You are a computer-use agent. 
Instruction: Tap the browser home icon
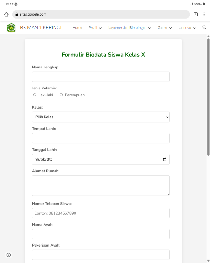[6, 15]
